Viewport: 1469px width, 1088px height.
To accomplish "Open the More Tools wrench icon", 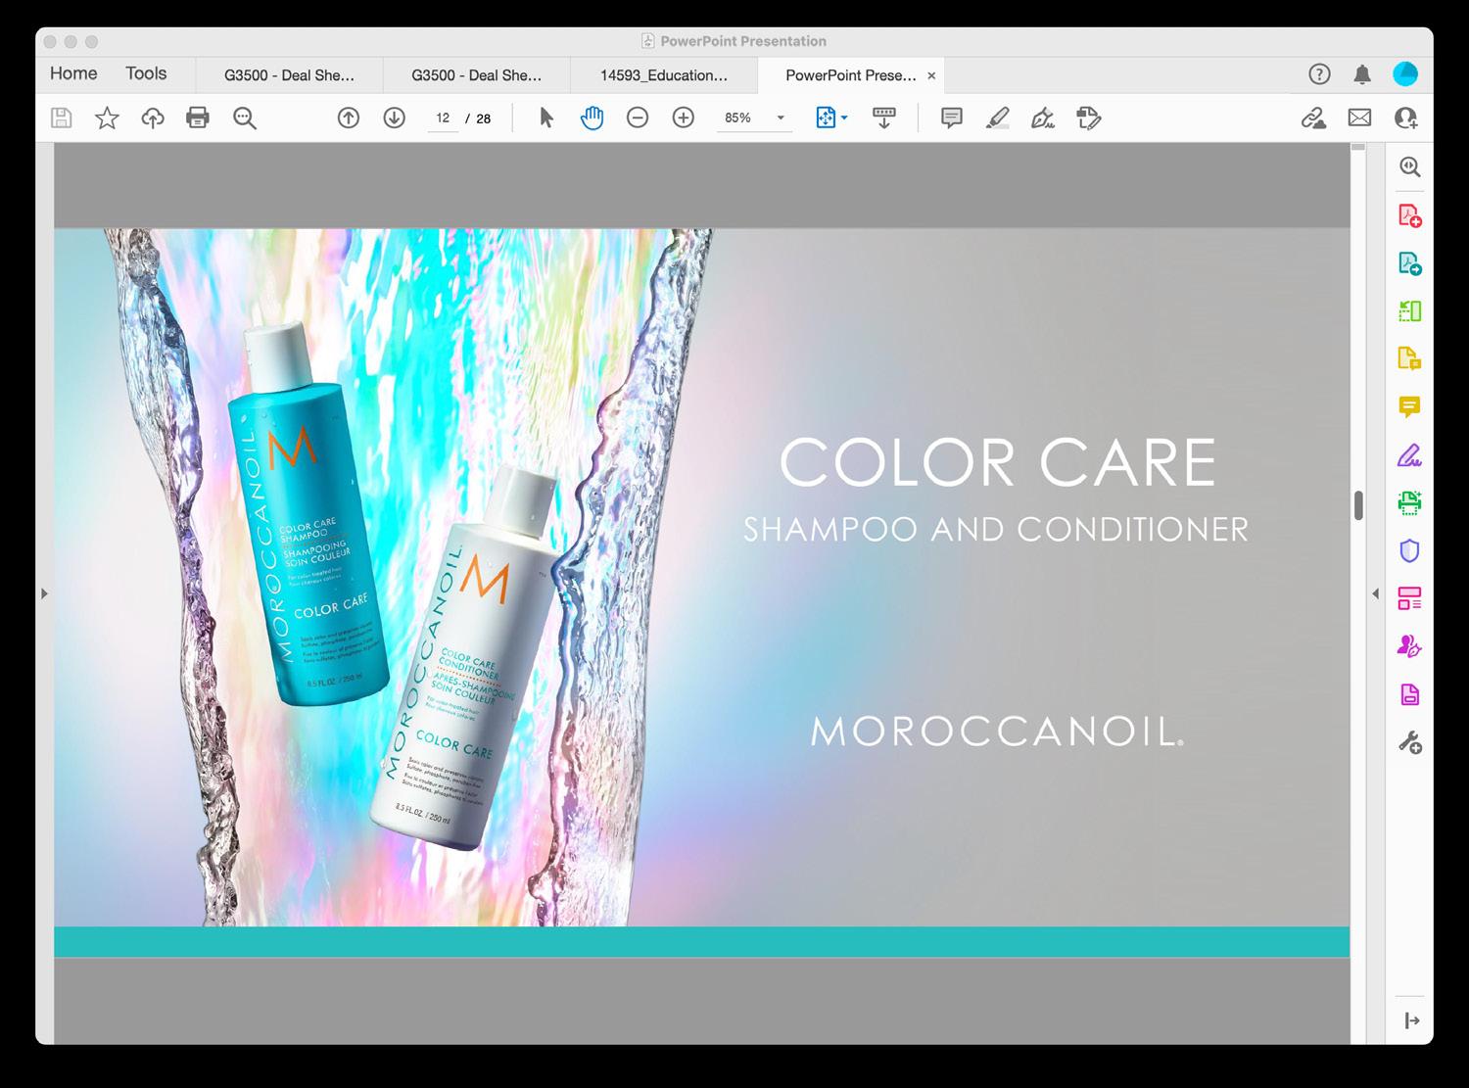I will point(1410,743).
